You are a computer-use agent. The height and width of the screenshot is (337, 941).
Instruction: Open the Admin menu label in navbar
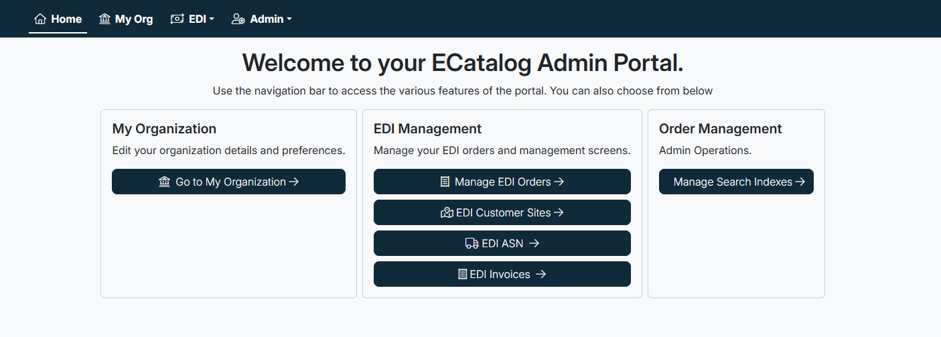tap(267, 19)
